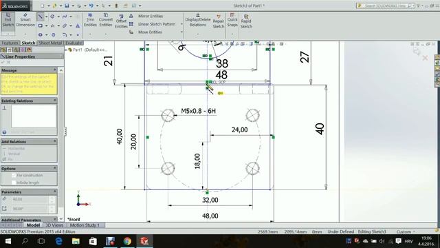Select the Sketch Fillet tool
Screen dimensions: 440x248
[x=65, y=35]
